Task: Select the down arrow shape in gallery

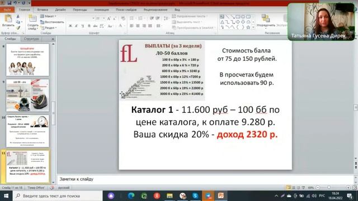Action: coord(243,22)
